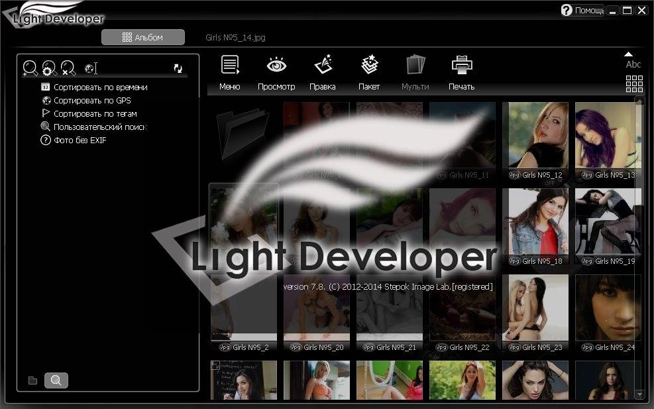654x409 pixels.
Task: Open Просмотр eye icon
Action: point(276,66)
